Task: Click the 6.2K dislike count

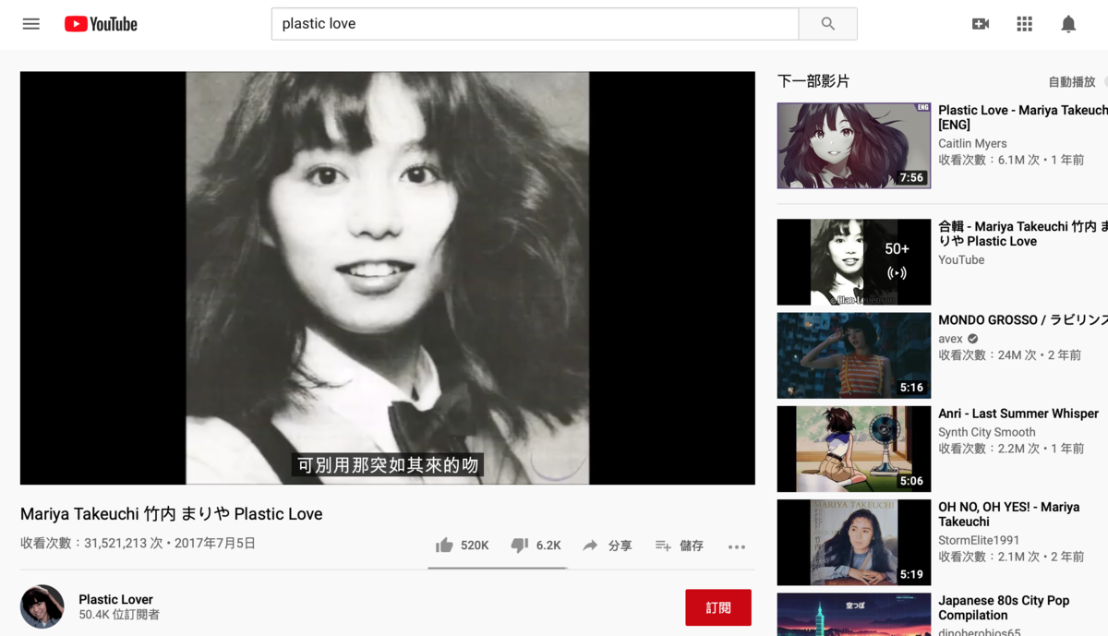Action: tap(548, 546)
